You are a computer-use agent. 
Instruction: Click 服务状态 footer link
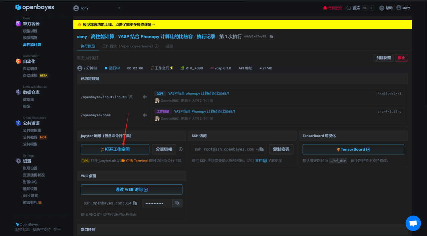click(x=22, y=230)
